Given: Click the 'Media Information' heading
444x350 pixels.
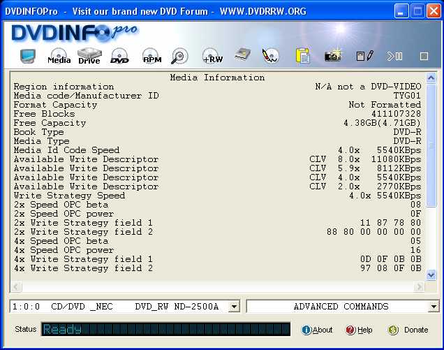Looking at the screenshot, I should click(217, 78).
